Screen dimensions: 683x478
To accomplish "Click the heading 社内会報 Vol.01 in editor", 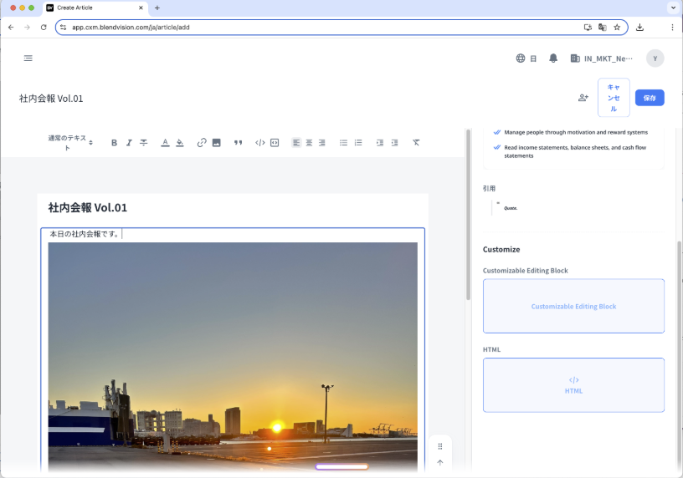I will click(x=88, y=208).
